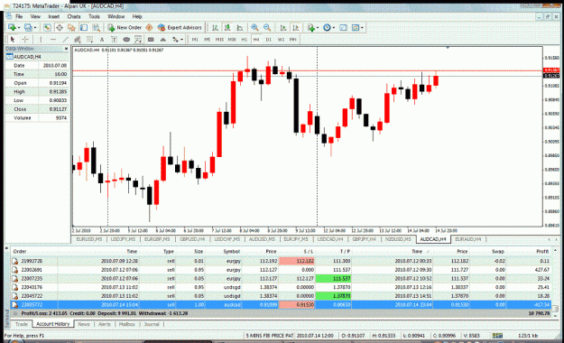Sort history by Profit column header
The image size is (564, 343).
[542, 251]
